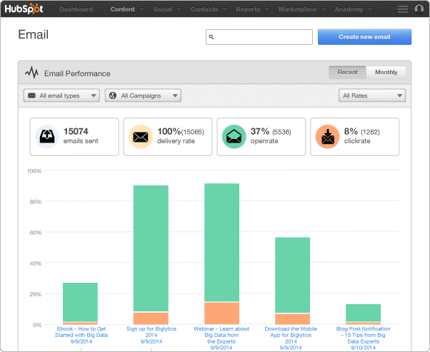The width and height of the screenshot is (430, 352).
Task: Open the All Rates dropdown
Action: point(372,95)
